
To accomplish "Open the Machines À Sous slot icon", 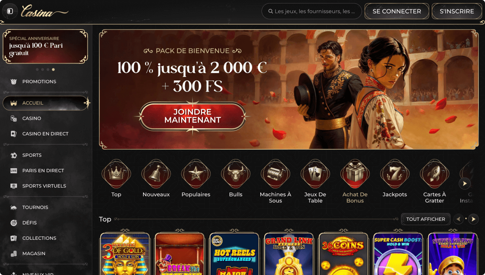I will (275, 174).
